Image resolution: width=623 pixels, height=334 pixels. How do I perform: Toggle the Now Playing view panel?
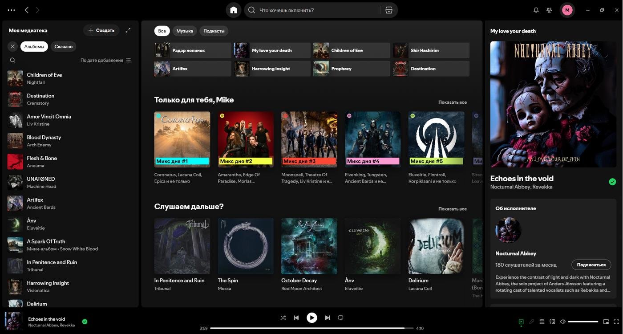coord(521,322)
